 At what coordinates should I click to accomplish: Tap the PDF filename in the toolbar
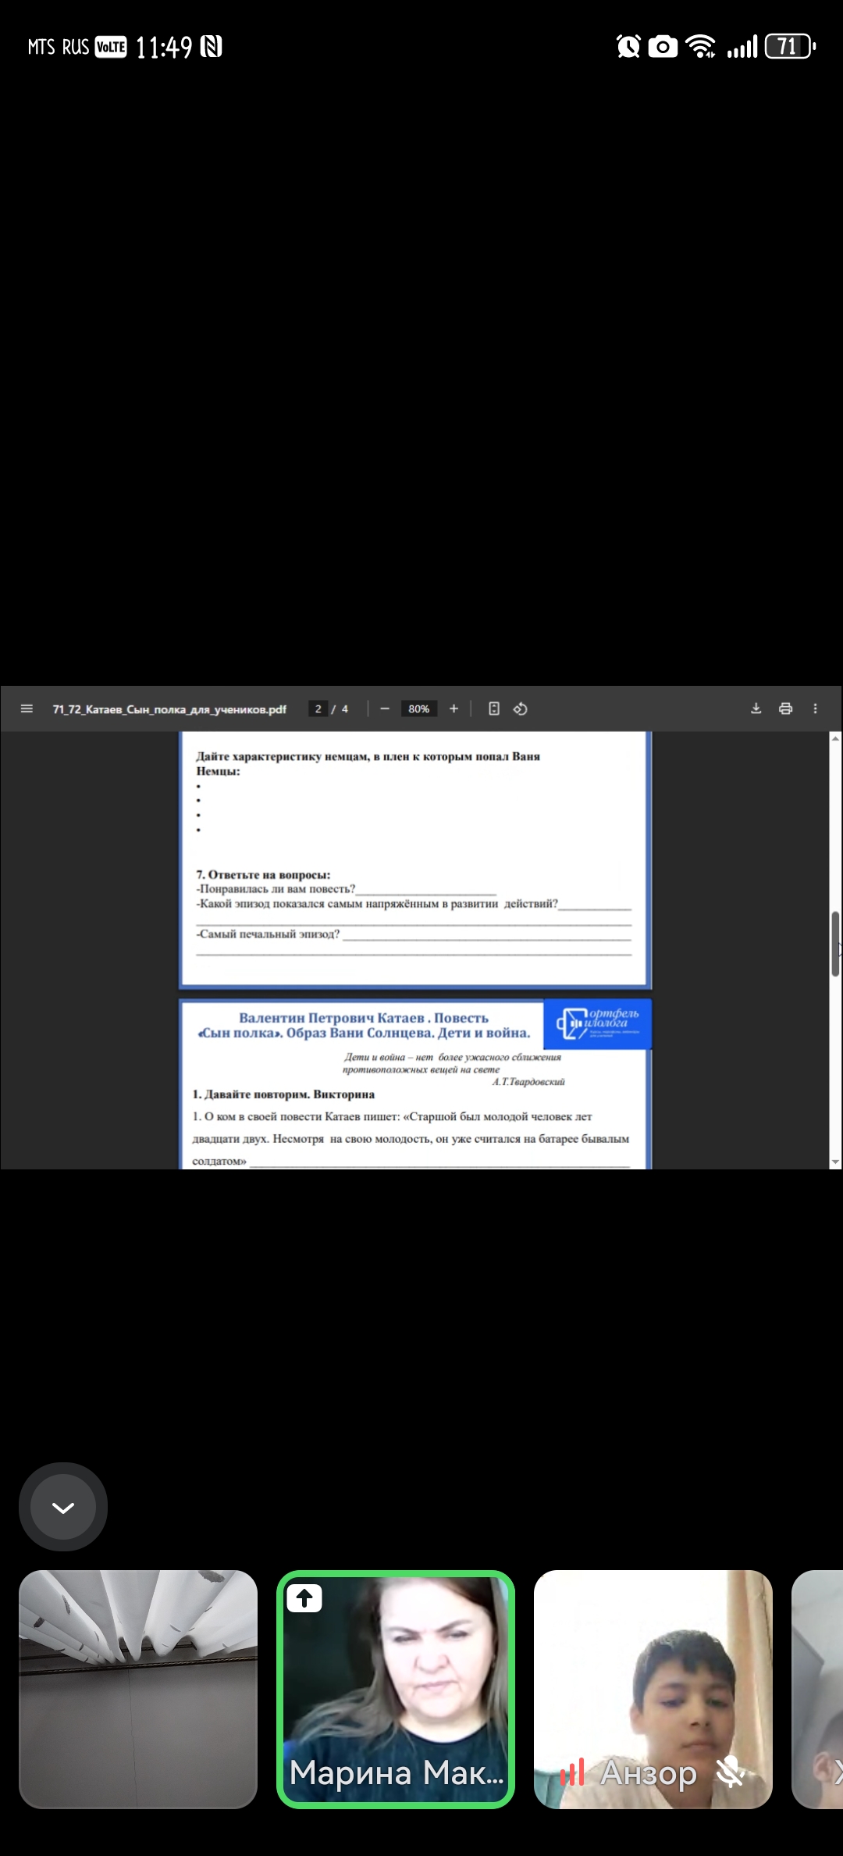tap(169, 709)
